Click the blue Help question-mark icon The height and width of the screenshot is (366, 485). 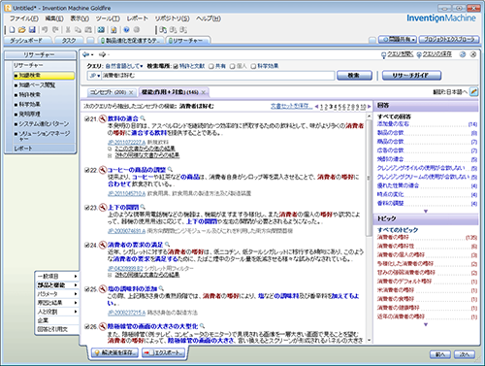coord(126,30)
